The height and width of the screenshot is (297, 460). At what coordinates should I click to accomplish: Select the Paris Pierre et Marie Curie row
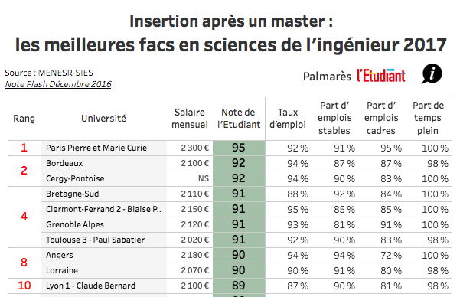coord(230,148)
